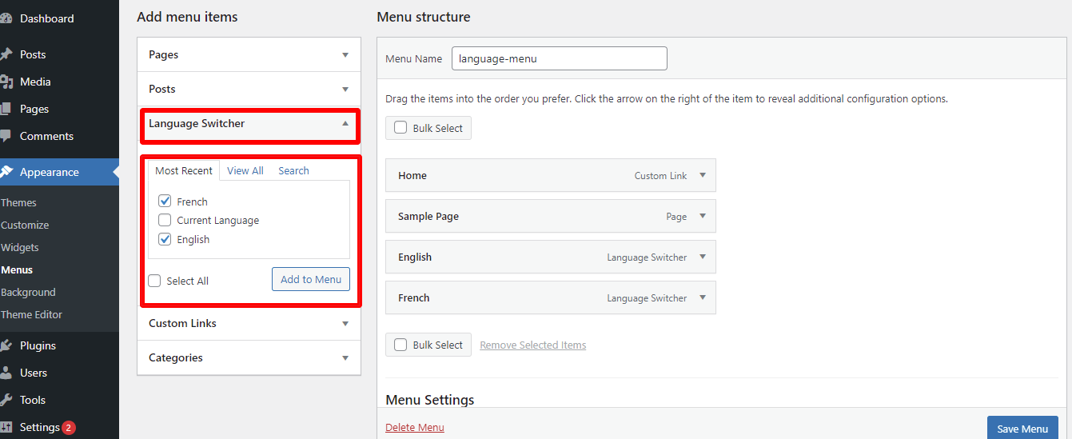This screenshot has height=439, width=1072.
Task: Open Widgets submenu item
Action: tap(20, 247)
